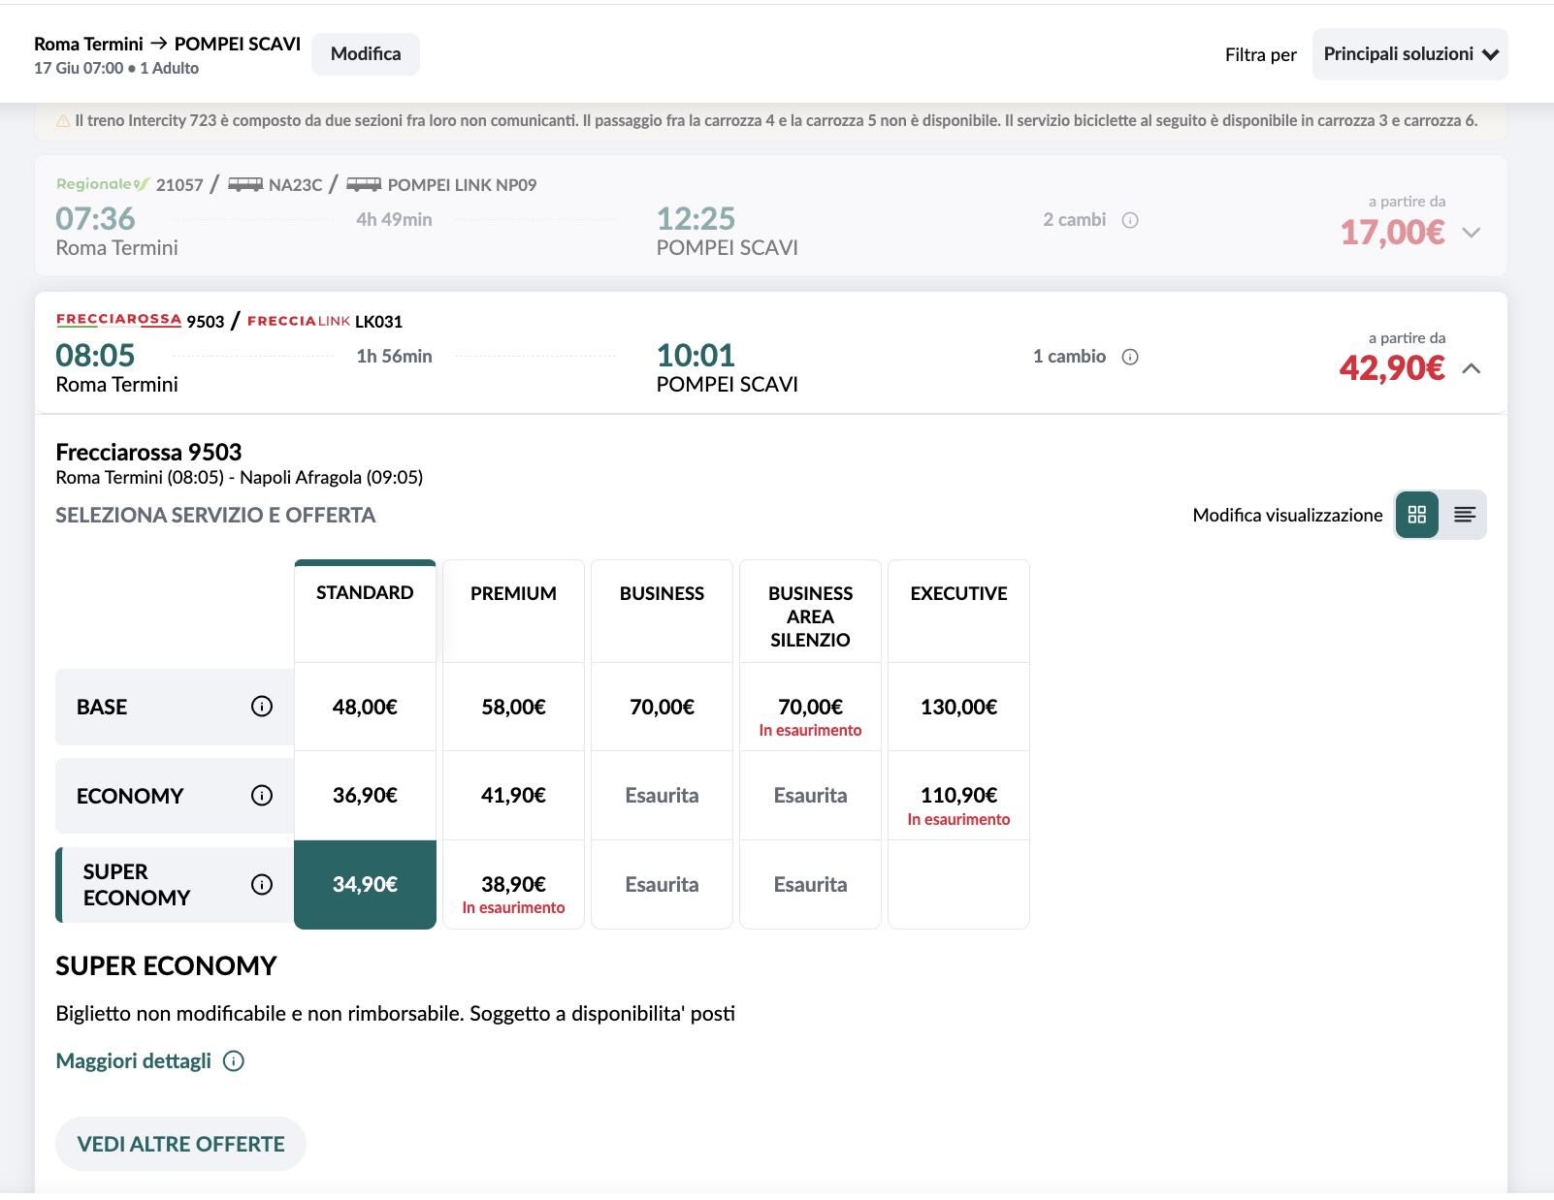Click the Modifica search button

[366, 54]
